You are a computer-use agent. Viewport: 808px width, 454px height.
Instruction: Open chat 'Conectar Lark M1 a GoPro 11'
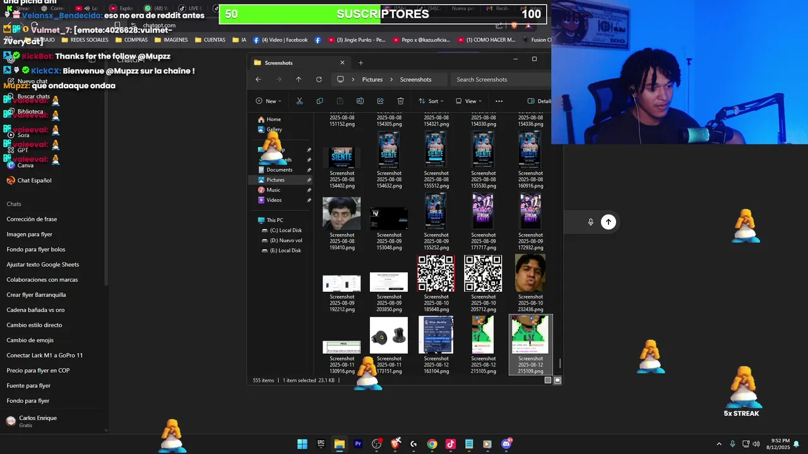(45, 355)
